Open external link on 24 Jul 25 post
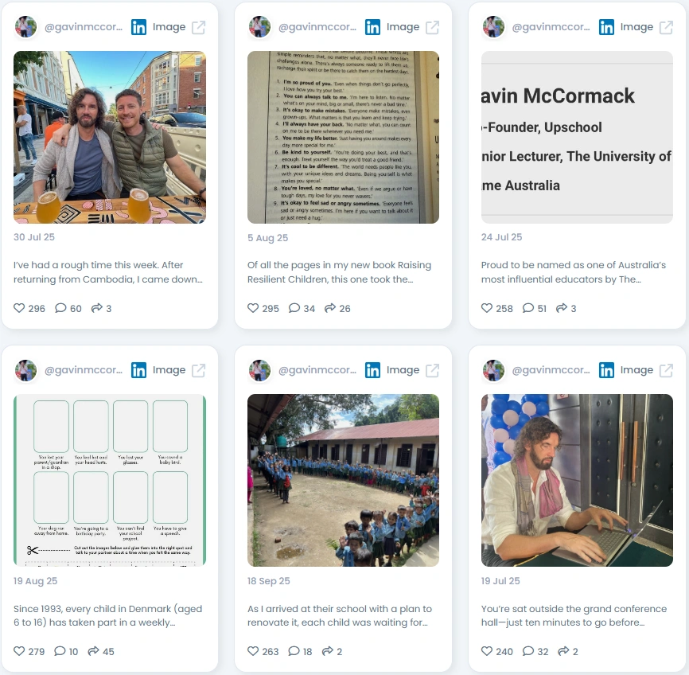689x675 pixels. [666, 27]
